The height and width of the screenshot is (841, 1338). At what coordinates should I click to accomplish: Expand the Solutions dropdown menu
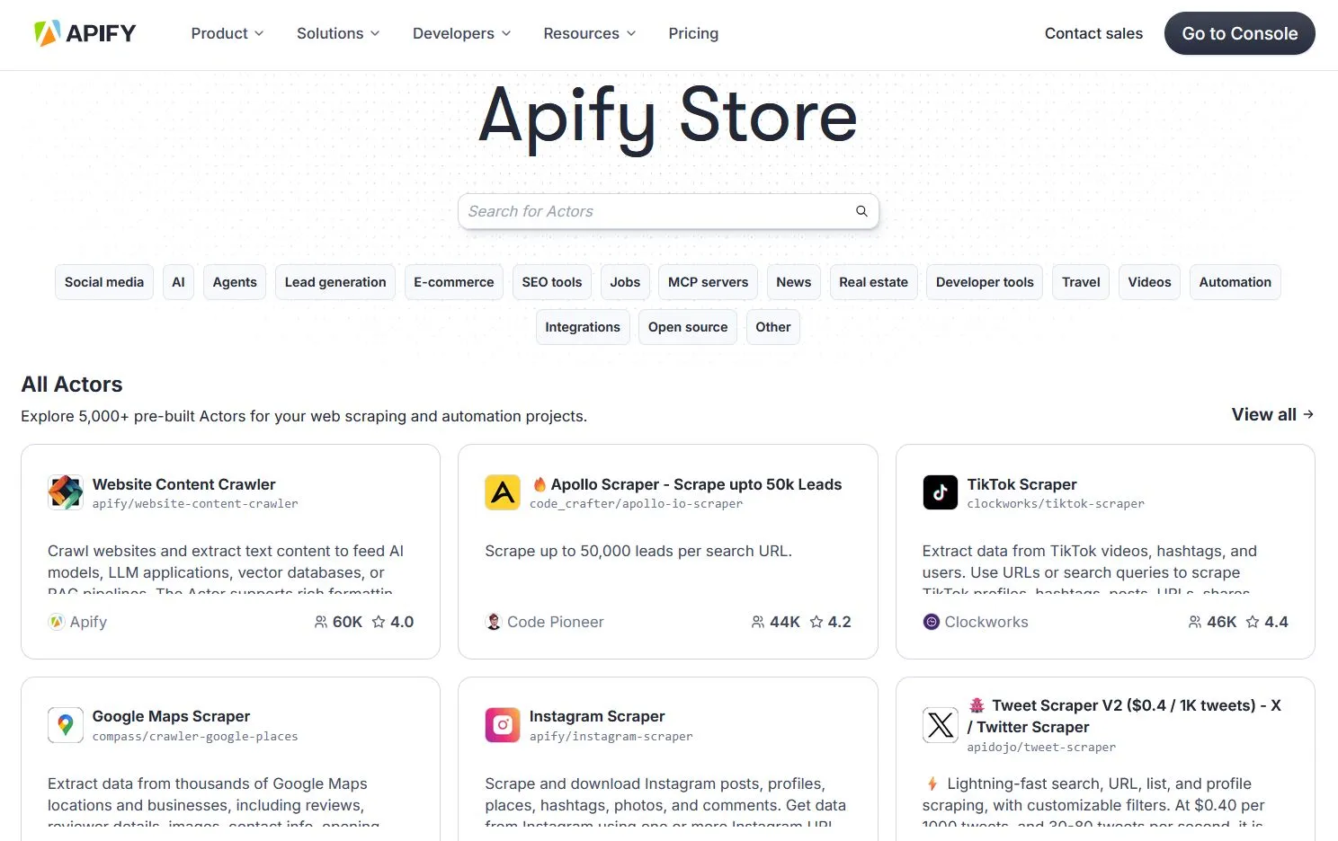tap(338, 33)
